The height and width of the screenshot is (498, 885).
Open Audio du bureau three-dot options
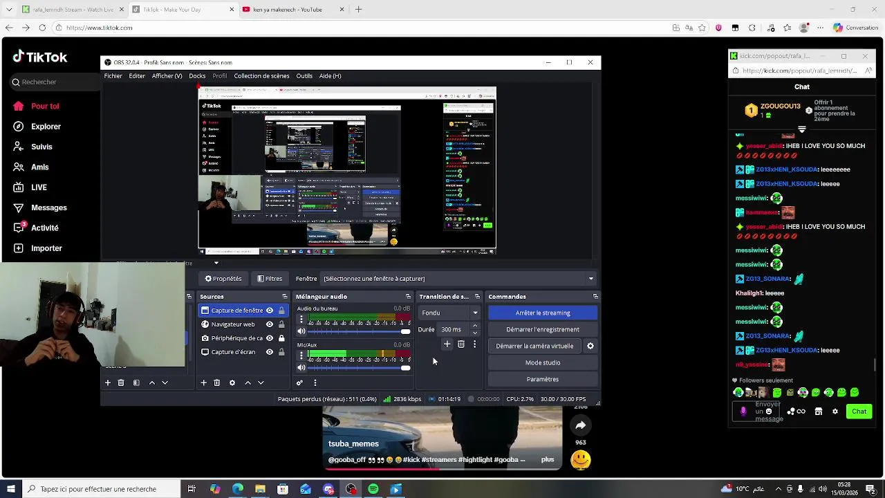point(301,320)
